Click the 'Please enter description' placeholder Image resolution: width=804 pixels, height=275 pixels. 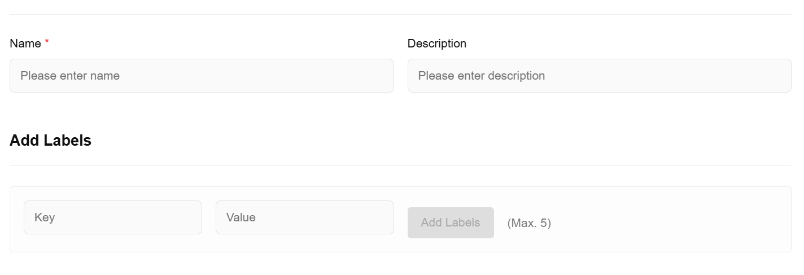pyautogui.click(x=481, y=76)
